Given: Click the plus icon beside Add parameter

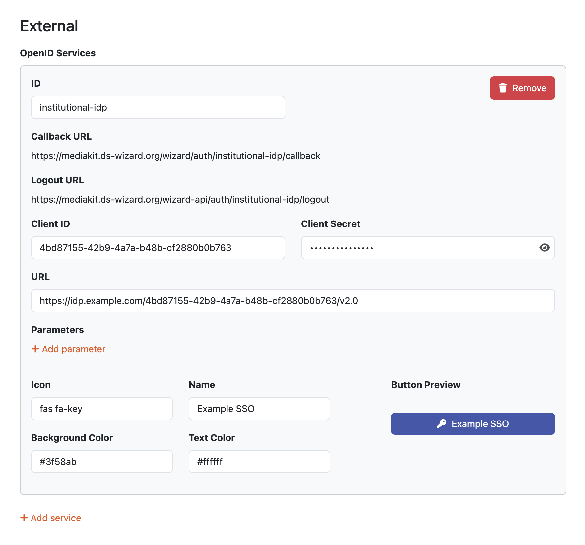Looking at the screenshot, I should coord(35,349).
